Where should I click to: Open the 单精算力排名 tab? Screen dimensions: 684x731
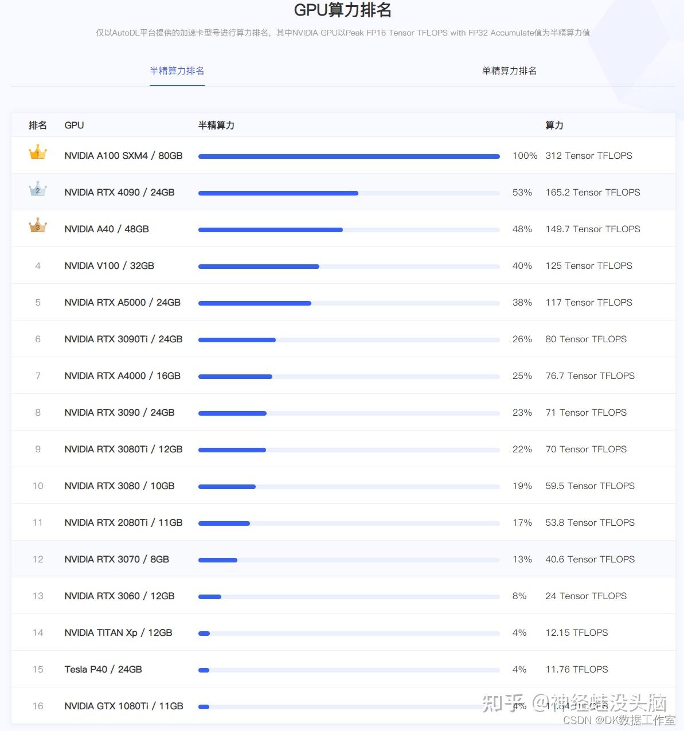pos(509,71)
